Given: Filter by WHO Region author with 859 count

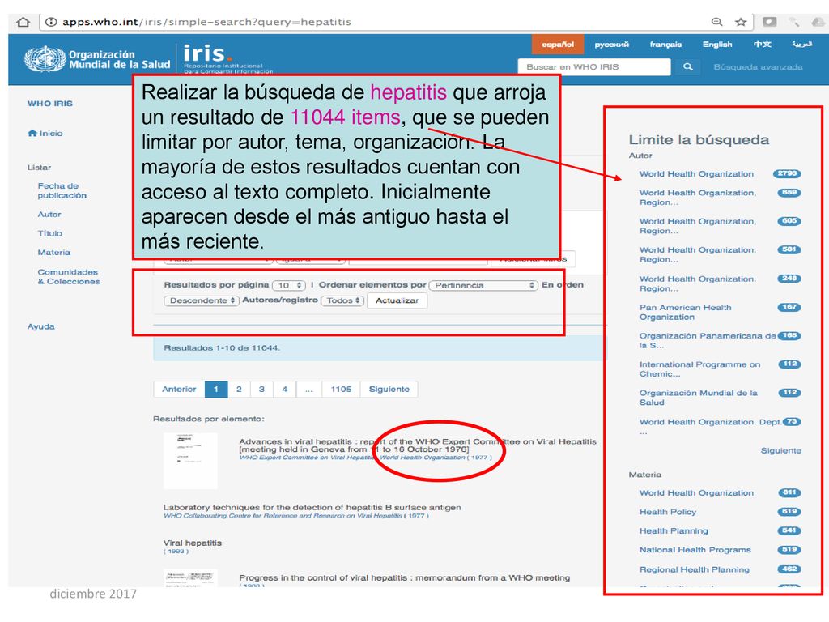Looking at the screenshot, I should pyautogui.click(x=697, y=198).
